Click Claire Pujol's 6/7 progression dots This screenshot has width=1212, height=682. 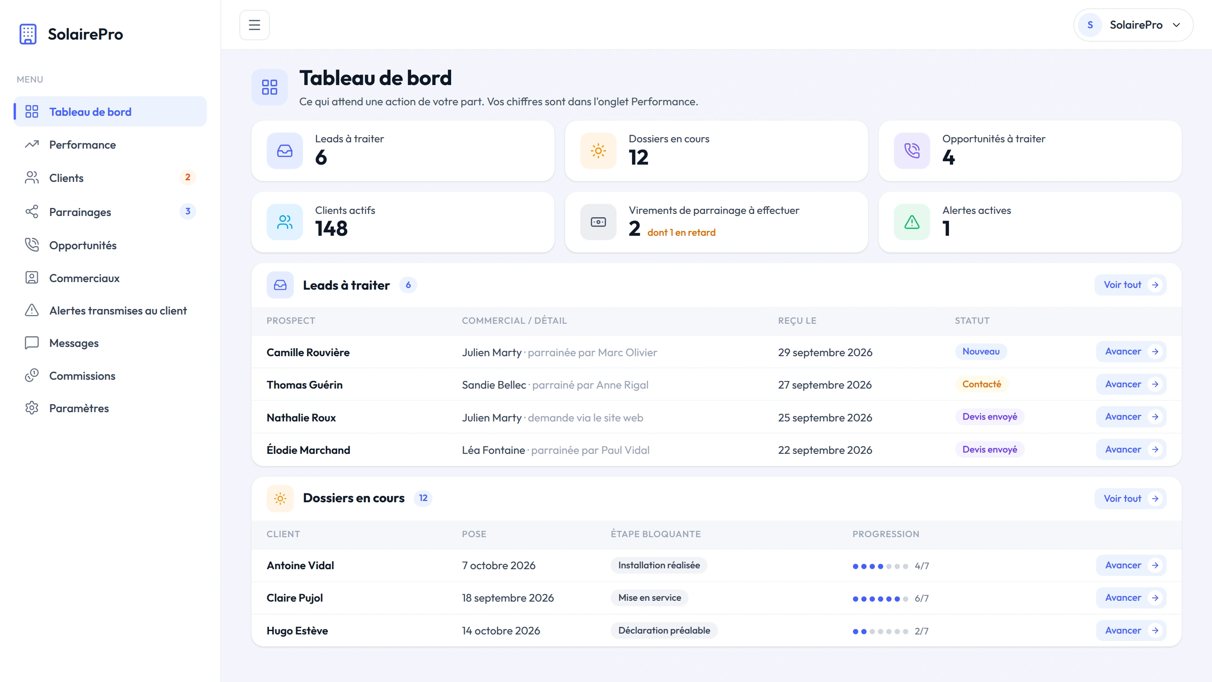(880, 599)
